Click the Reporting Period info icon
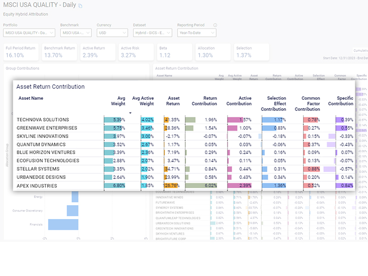 215,25
